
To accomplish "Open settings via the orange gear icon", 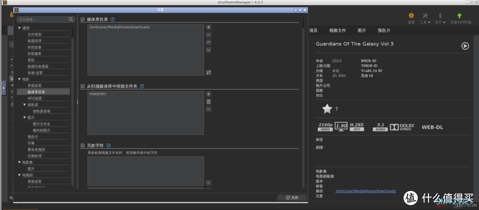I will 411,16.
